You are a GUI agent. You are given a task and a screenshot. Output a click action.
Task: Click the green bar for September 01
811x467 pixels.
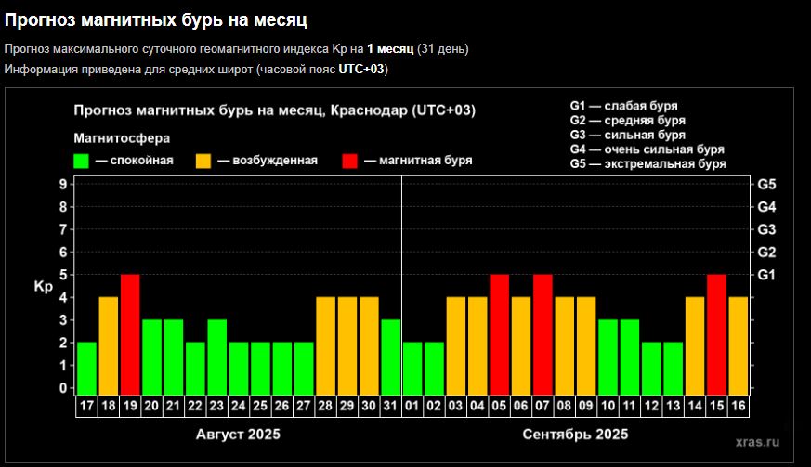[412, 369]
